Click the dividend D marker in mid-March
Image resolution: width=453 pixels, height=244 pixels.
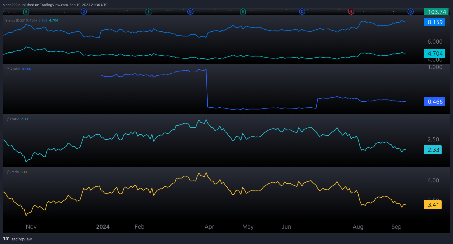tap(190, 12)
